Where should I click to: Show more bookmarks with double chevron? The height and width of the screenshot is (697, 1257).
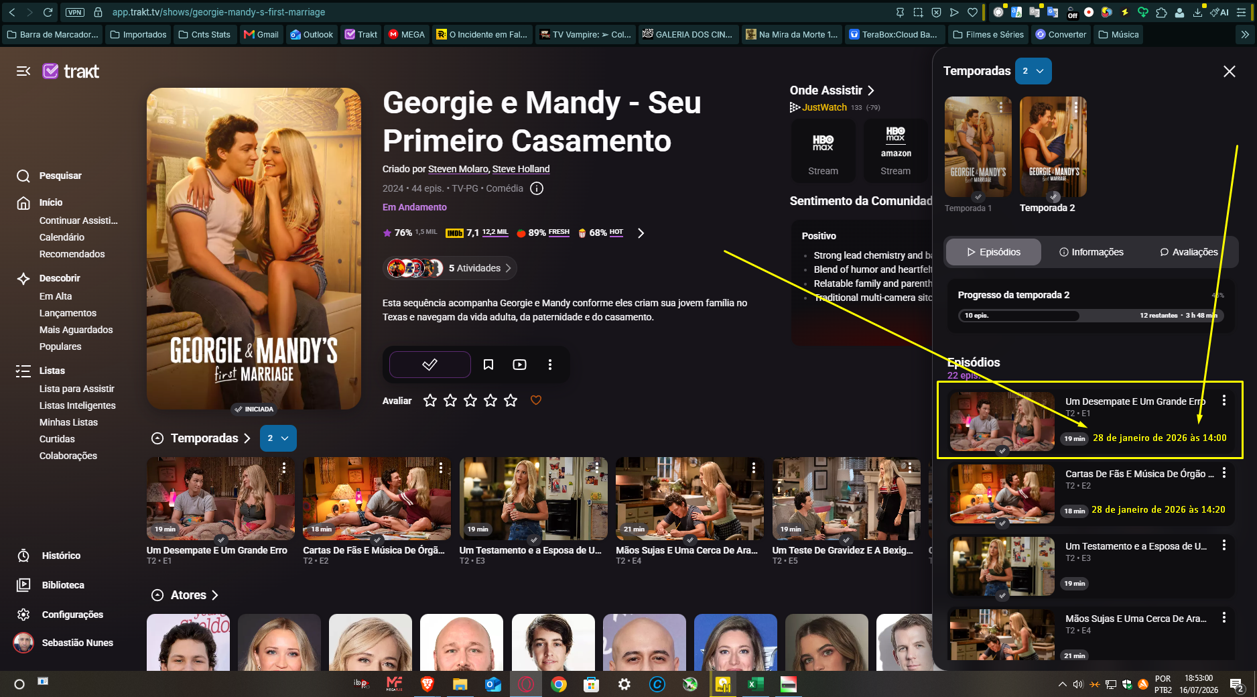[1245, 34]
